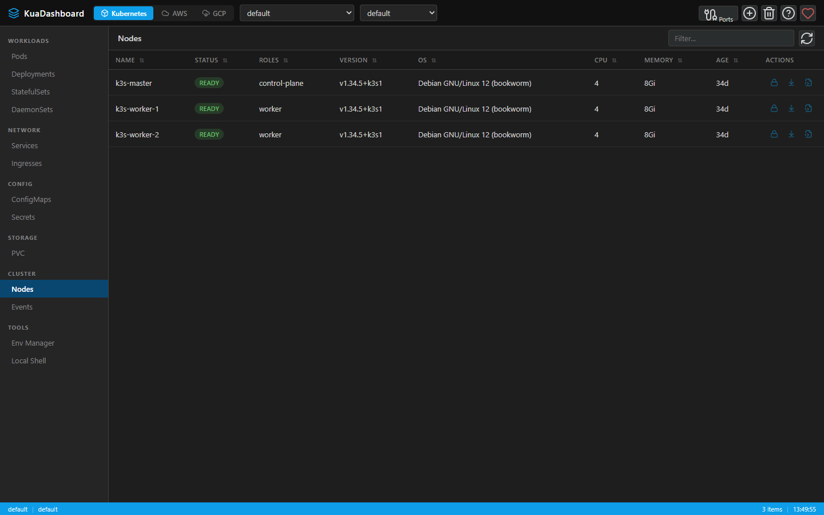Click the k3s-master node name
This screenshot has width=824, height=515.
134,83
